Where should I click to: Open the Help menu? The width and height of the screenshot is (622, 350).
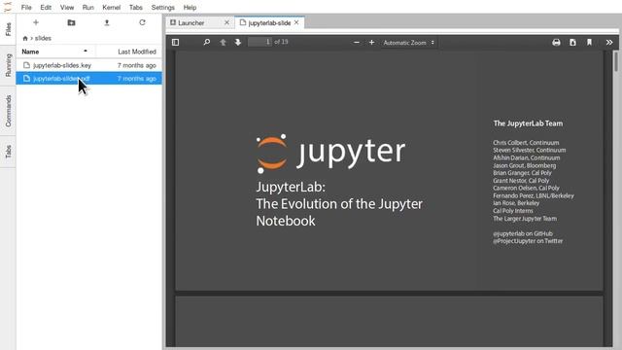190,7
